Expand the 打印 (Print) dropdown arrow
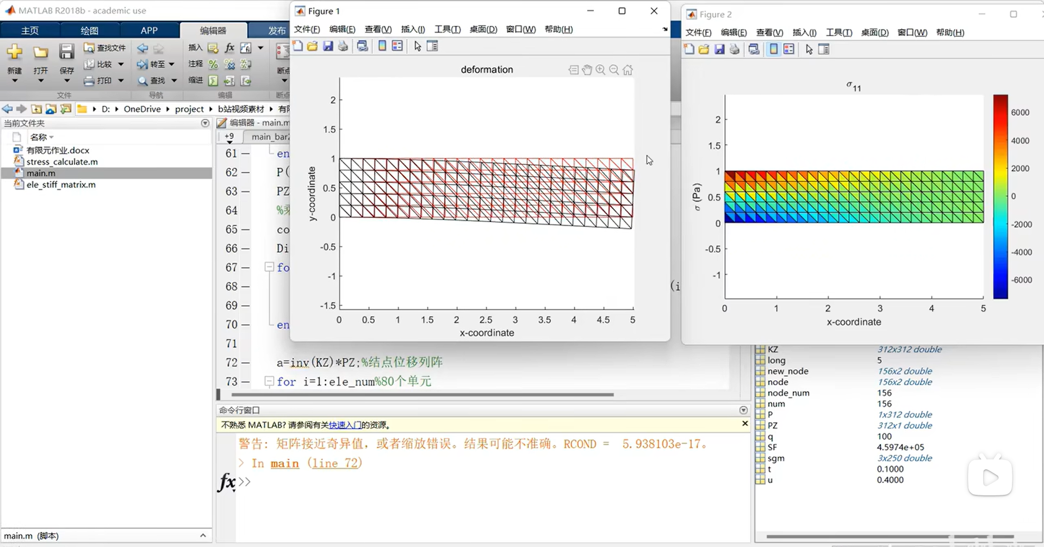1044x547 pixels. (121, 80)
